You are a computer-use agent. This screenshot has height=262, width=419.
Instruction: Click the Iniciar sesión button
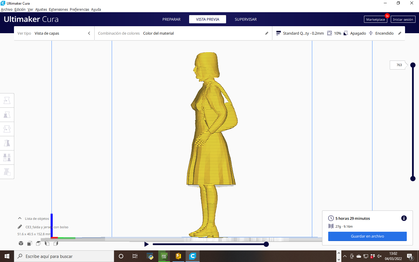pos(403,19)
